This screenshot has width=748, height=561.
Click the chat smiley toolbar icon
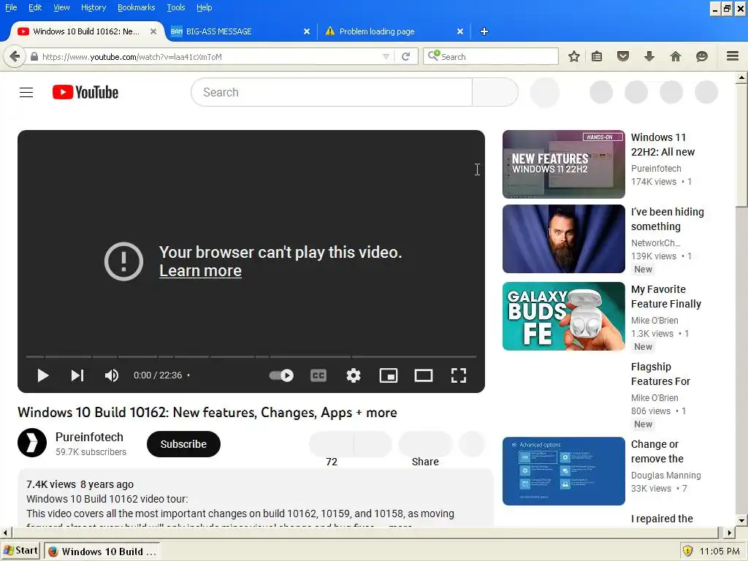point(702,57)
